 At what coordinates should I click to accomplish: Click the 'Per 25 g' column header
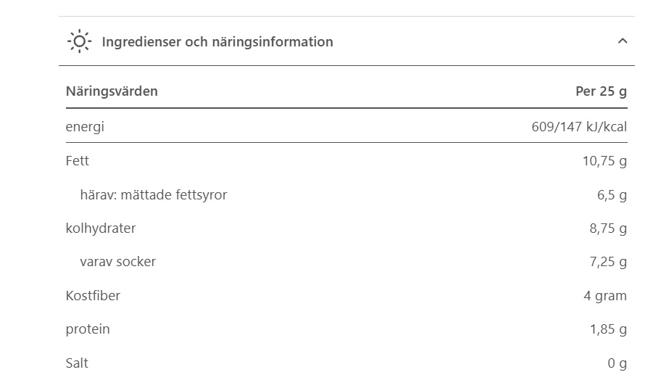point(601,91)
